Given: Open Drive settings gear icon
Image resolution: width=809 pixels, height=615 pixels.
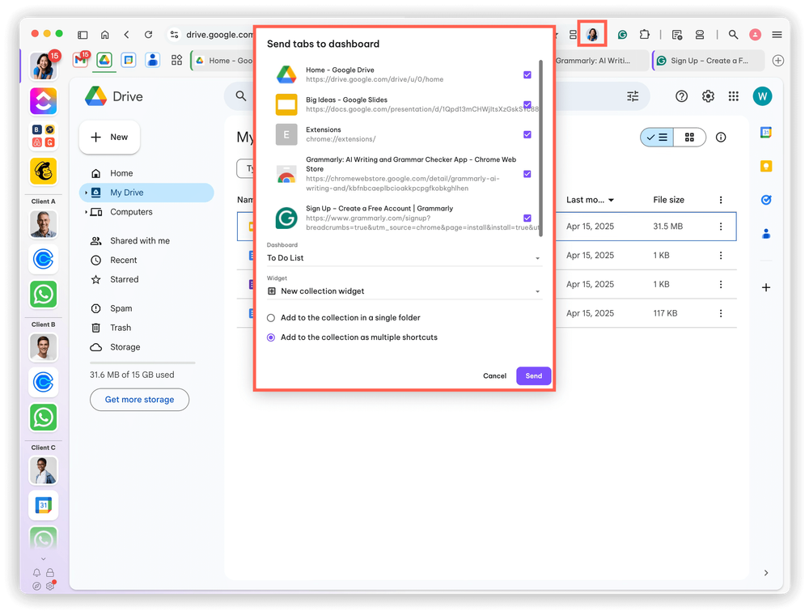Looking at the screenshot, I should click(708, 96).
